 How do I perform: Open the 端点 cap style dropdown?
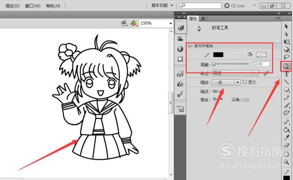216,91
